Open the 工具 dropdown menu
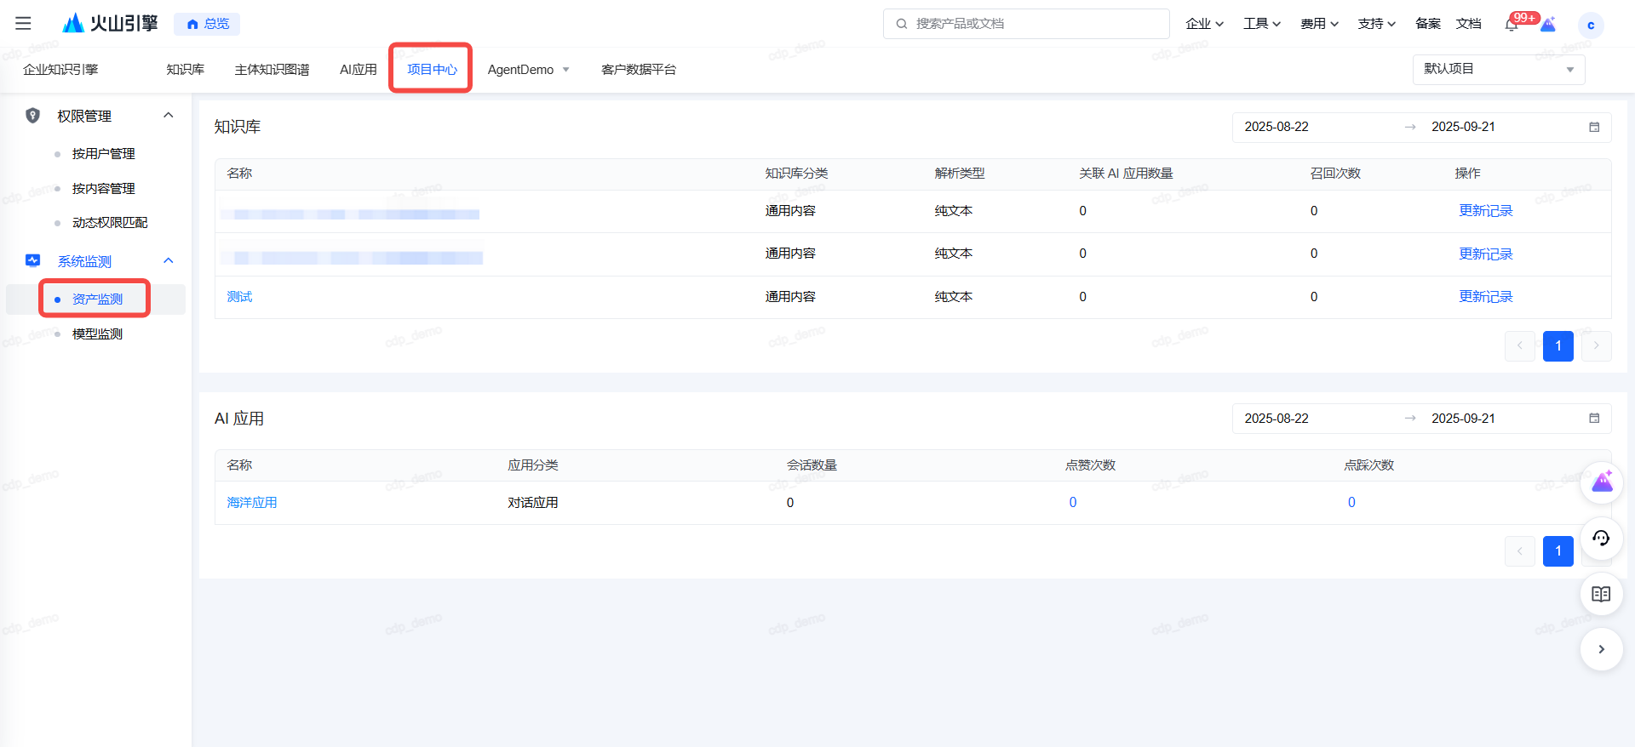 (1262, 24)
